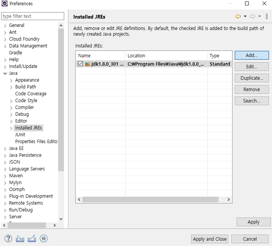The height and width of the screenshot is (246, 272).
Task: Click the tree vertical scrollbar thumb
Action: click(61, 100)
